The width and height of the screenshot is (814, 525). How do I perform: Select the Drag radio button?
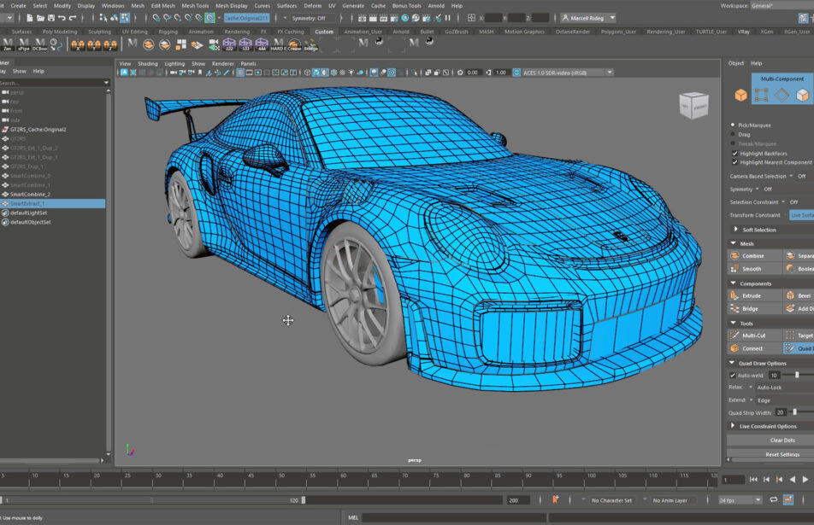coord(733,134)
